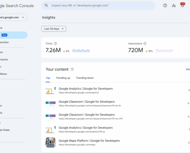Screen dimensions: 190x153
Task: Click the New badge in sidebar
Action: (4, 35)
